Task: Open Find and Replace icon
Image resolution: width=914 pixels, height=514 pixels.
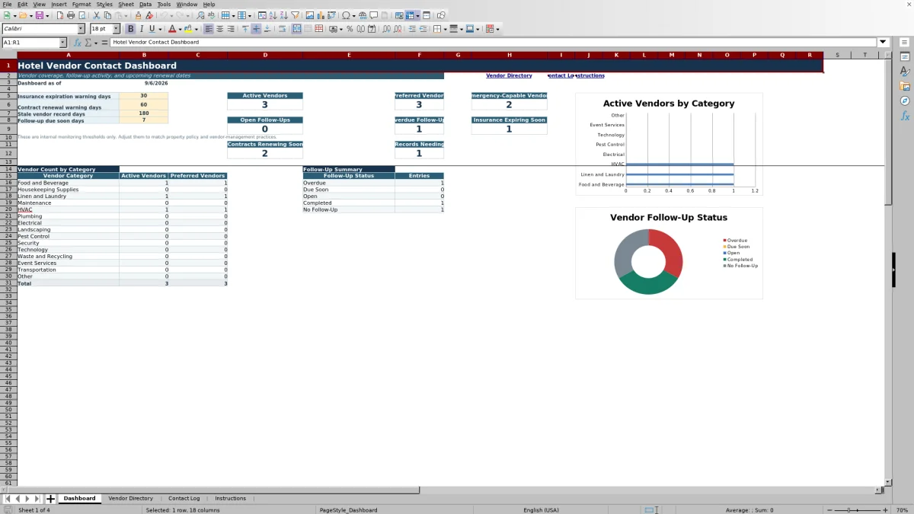Action: pos(200,15)
